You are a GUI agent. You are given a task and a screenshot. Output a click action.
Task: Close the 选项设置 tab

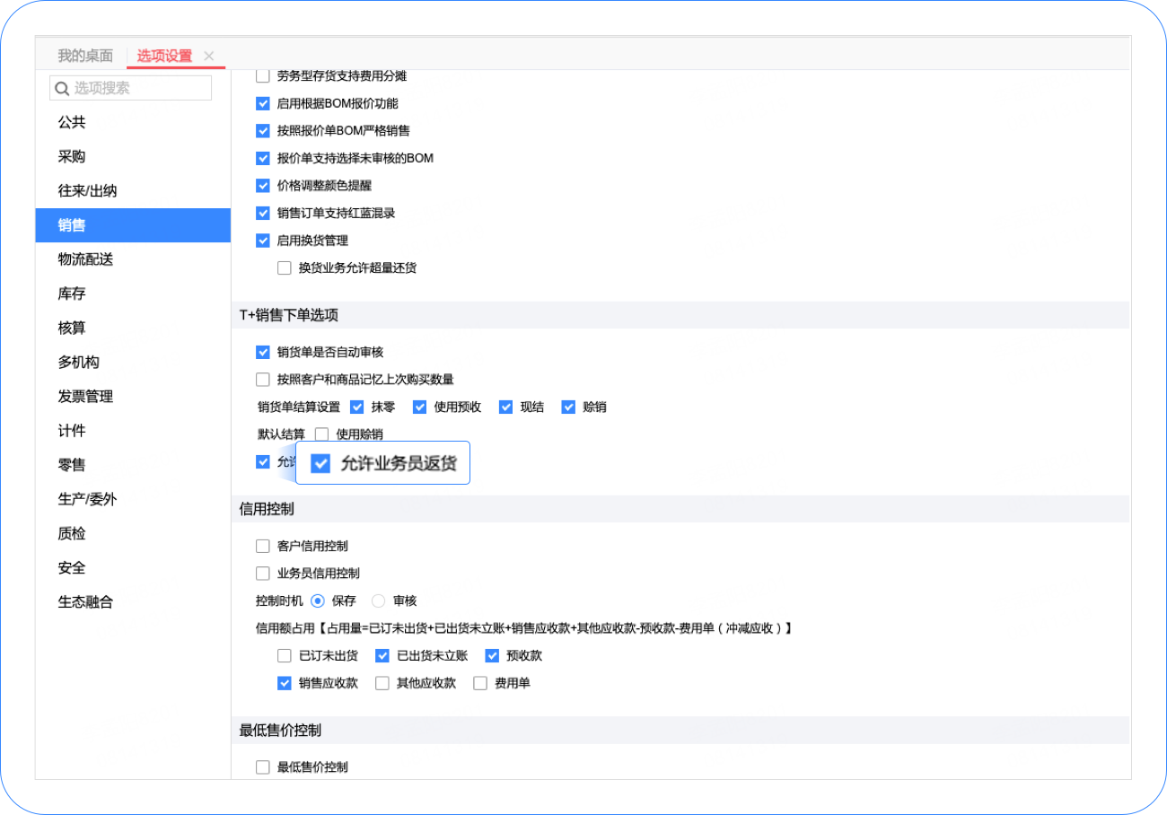pos(209,56)
